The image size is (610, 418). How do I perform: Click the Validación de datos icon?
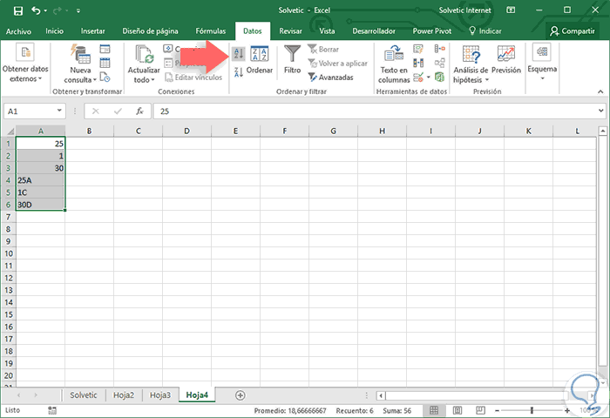(x=418, y=78)
